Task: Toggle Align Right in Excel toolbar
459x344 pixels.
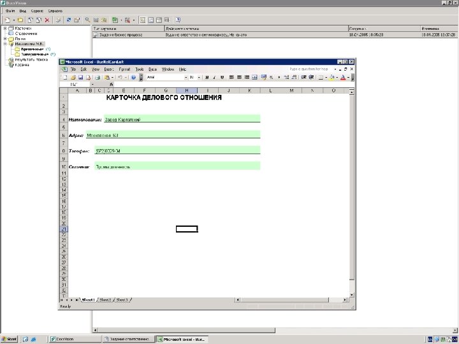Action: [247, 77]
